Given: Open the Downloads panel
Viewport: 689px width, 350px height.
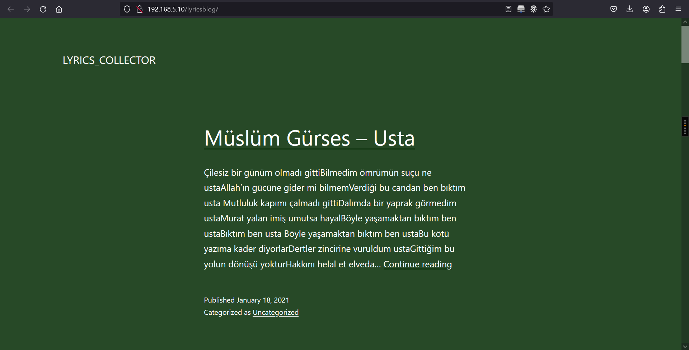Looking at the screenshot, I should (x=630, y=9).
